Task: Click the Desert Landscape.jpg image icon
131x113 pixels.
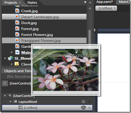Action: (x=17, y=17)
